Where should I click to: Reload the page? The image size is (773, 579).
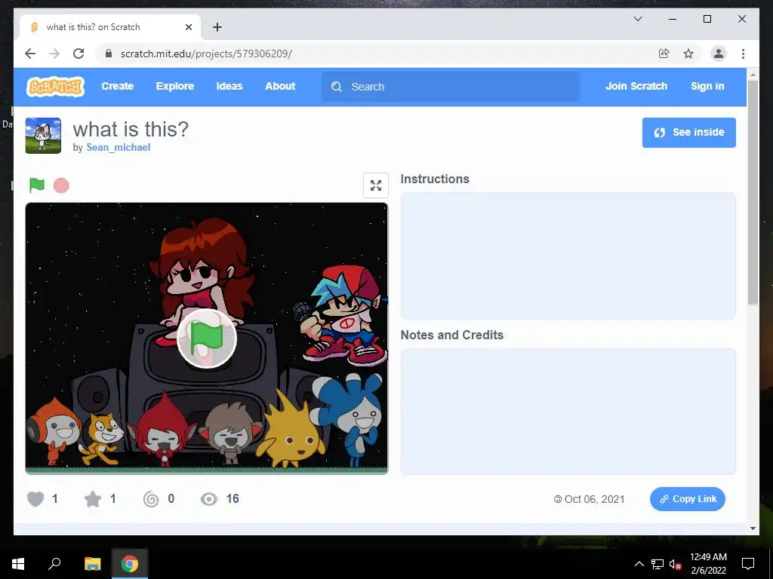click(x=79, y=54)
